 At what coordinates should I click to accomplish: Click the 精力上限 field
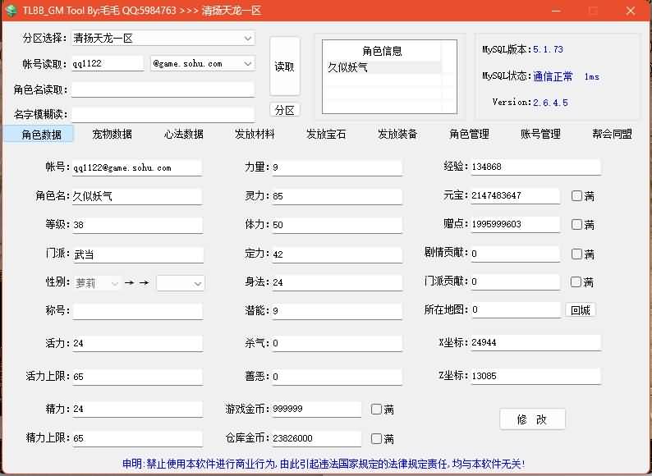pyautogui.click(x=137, y=438)
